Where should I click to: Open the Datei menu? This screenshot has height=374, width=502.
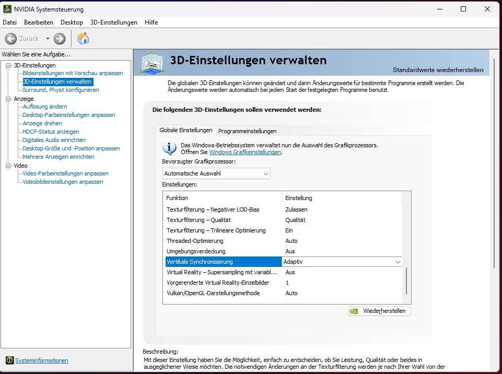coord(9,22)
